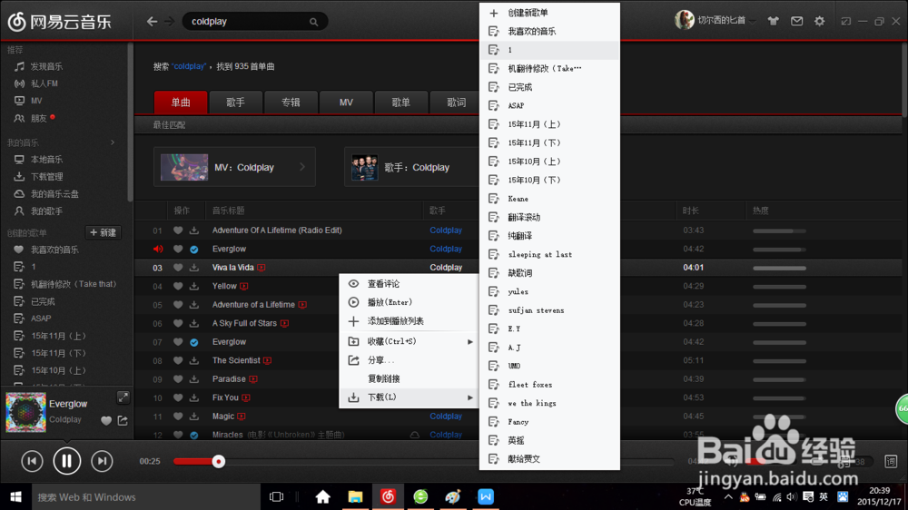The image size is (908, 510).
Task: Open Task View in taskbar
Action: (276, 496)
